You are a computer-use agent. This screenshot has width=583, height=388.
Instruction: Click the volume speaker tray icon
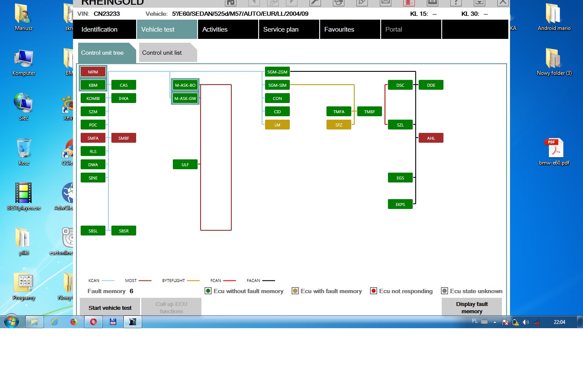point(525,322)
